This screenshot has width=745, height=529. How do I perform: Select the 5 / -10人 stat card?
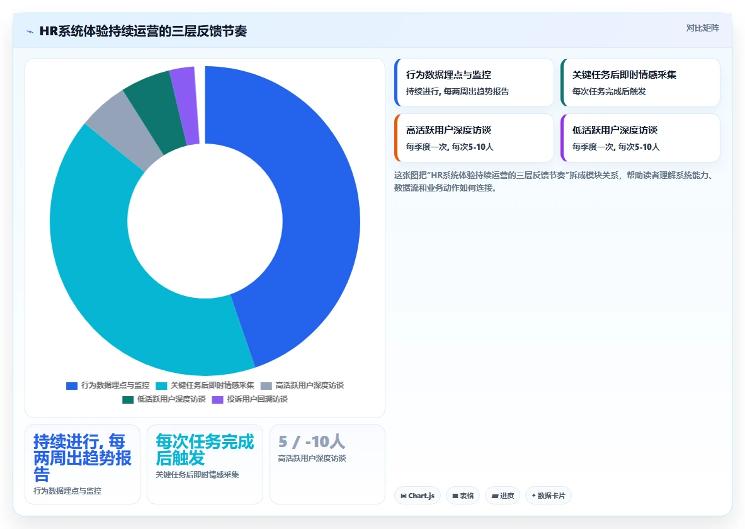point(327,464)
